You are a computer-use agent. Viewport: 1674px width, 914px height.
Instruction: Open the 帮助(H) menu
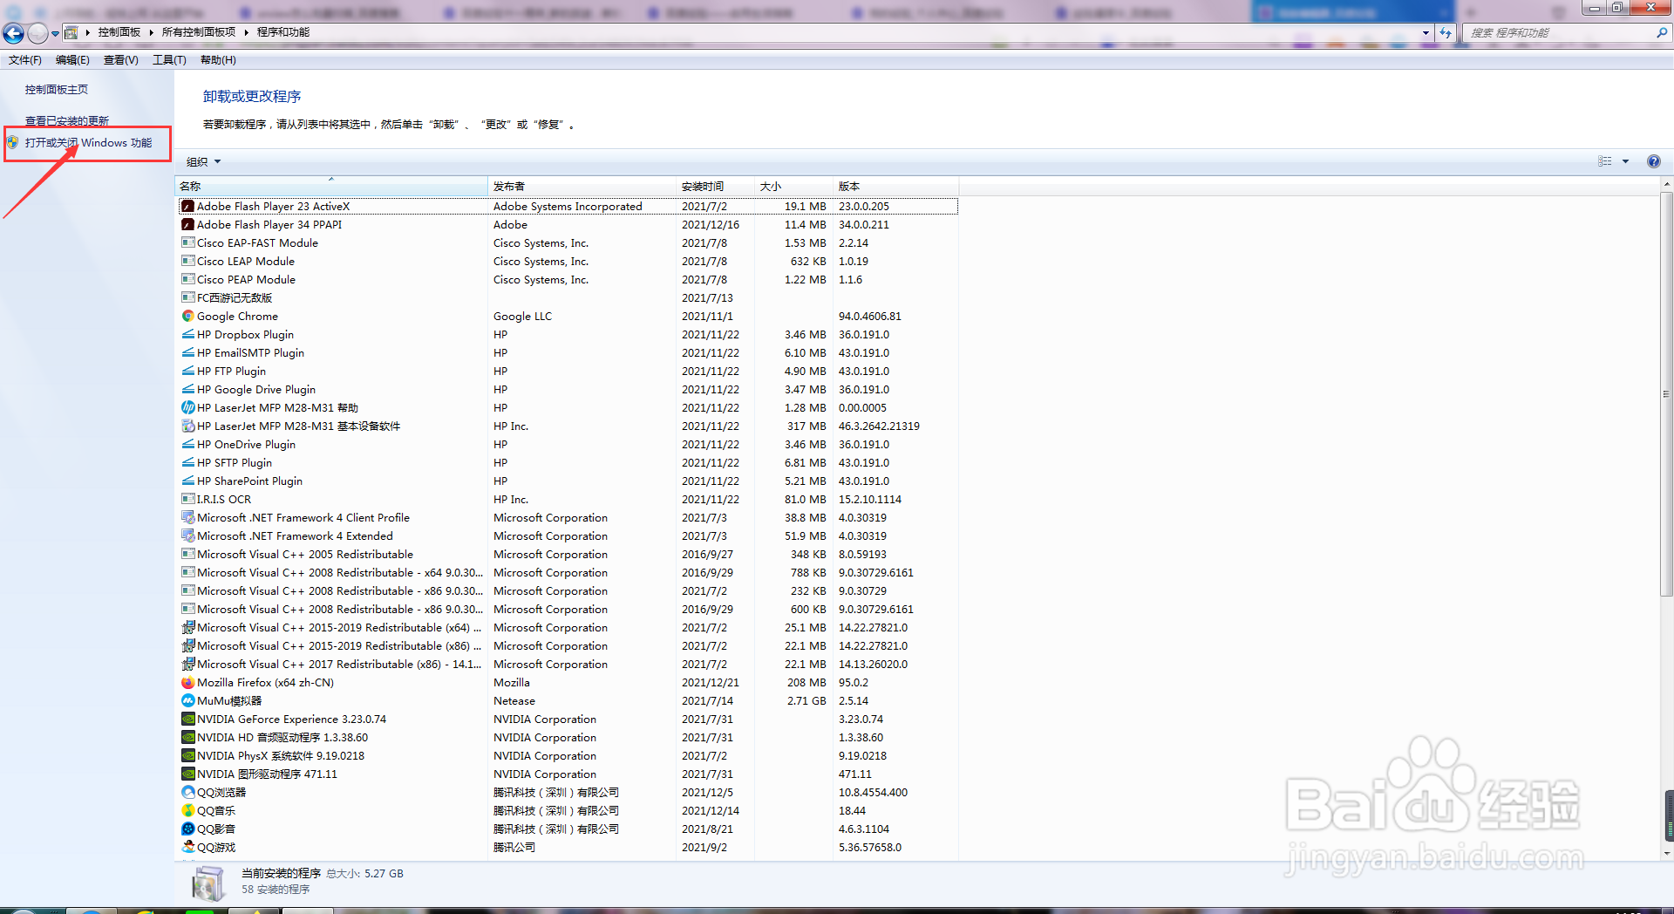(x=218, y=60)
